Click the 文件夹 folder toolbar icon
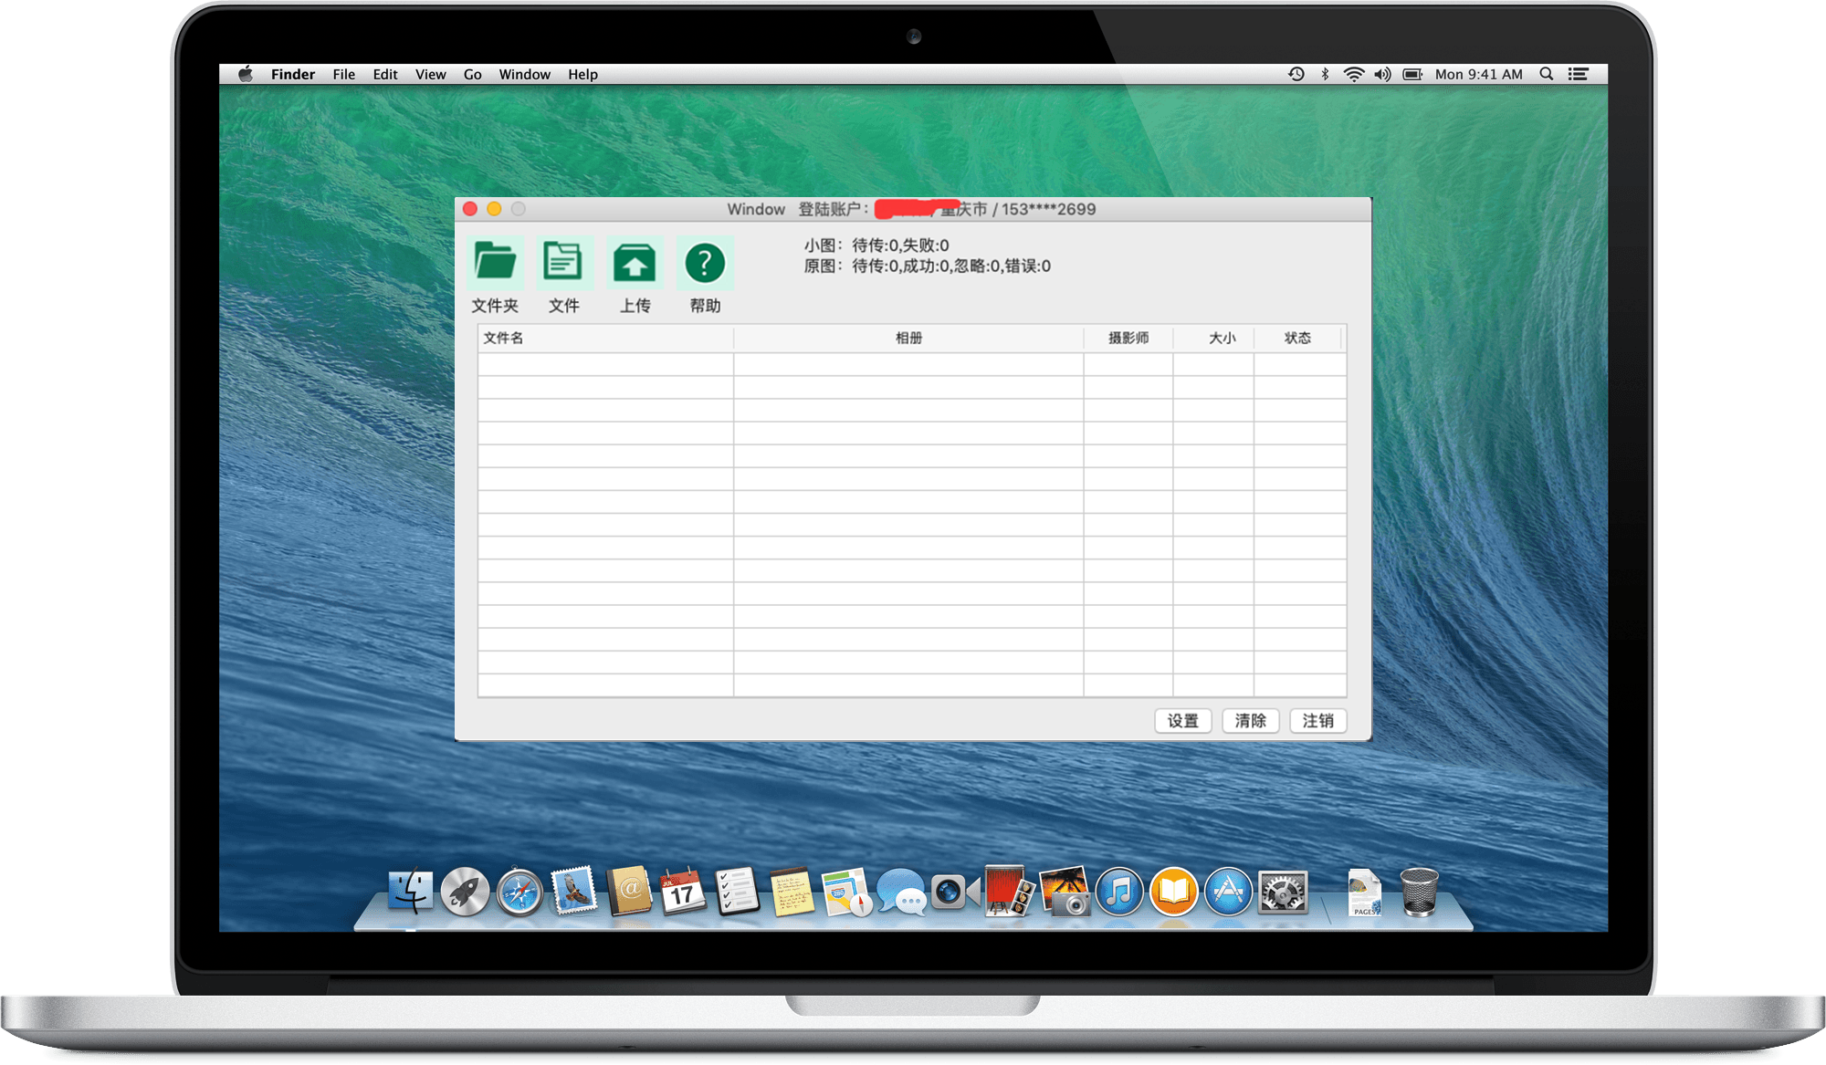Screen dimensions: 1826x1065 point(495,263)
